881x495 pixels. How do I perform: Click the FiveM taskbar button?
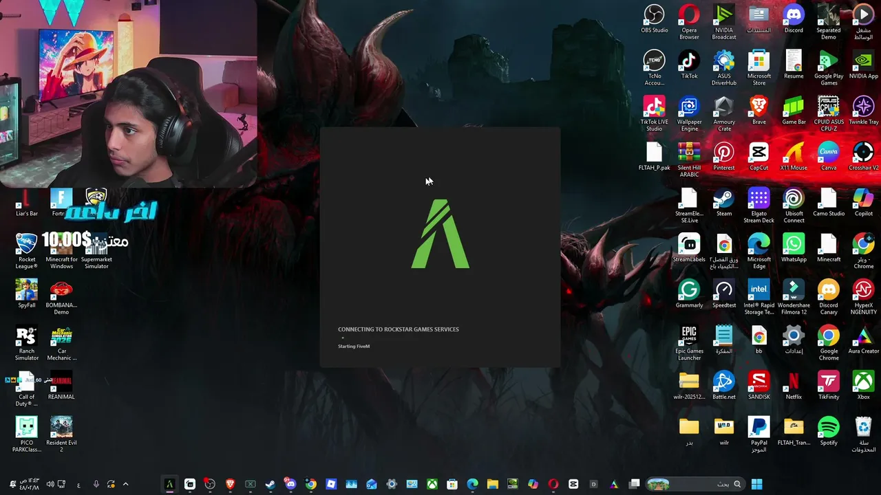click(169, 484)
